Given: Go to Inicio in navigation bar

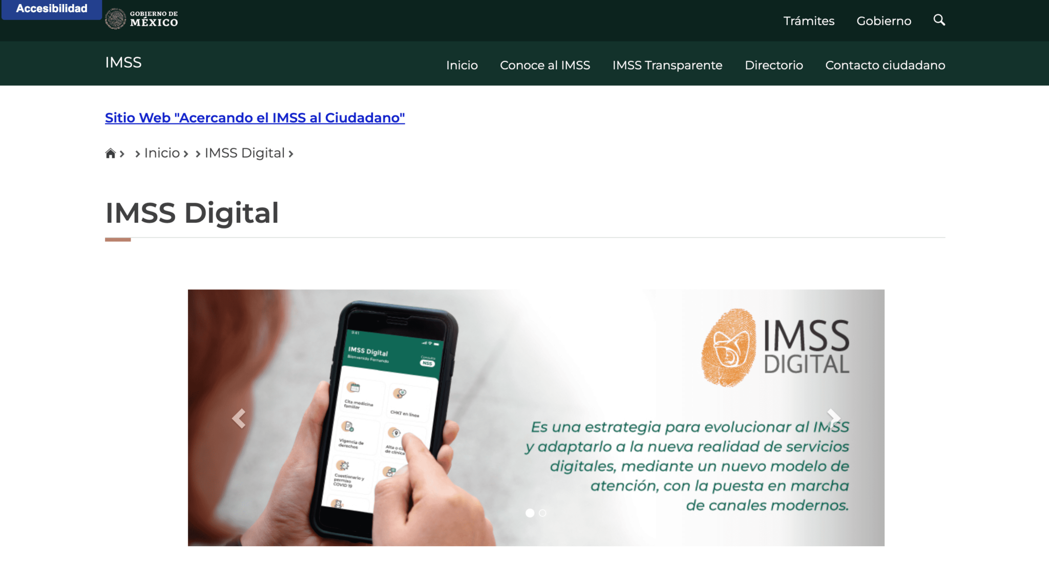Looking at the screenshot, I should tap(461, 65).
